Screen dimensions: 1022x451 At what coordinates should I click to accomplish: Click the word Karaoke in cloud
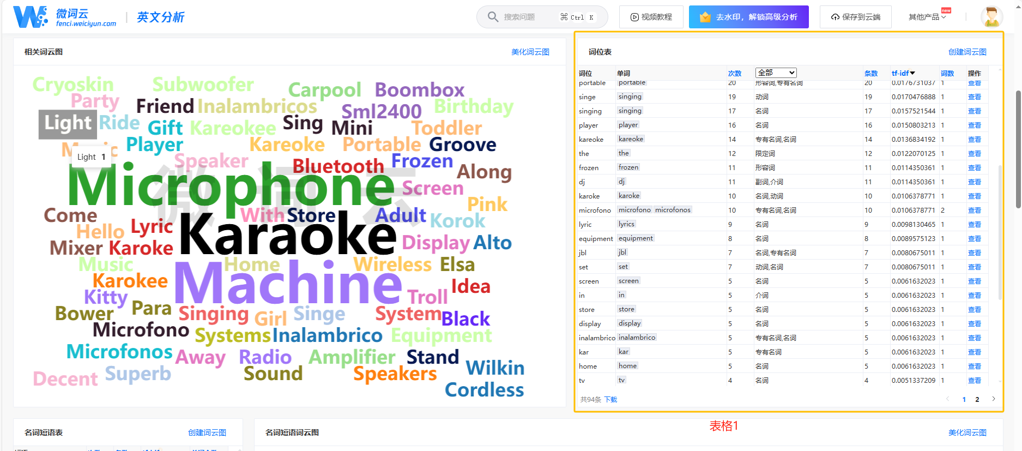point(287,234)
